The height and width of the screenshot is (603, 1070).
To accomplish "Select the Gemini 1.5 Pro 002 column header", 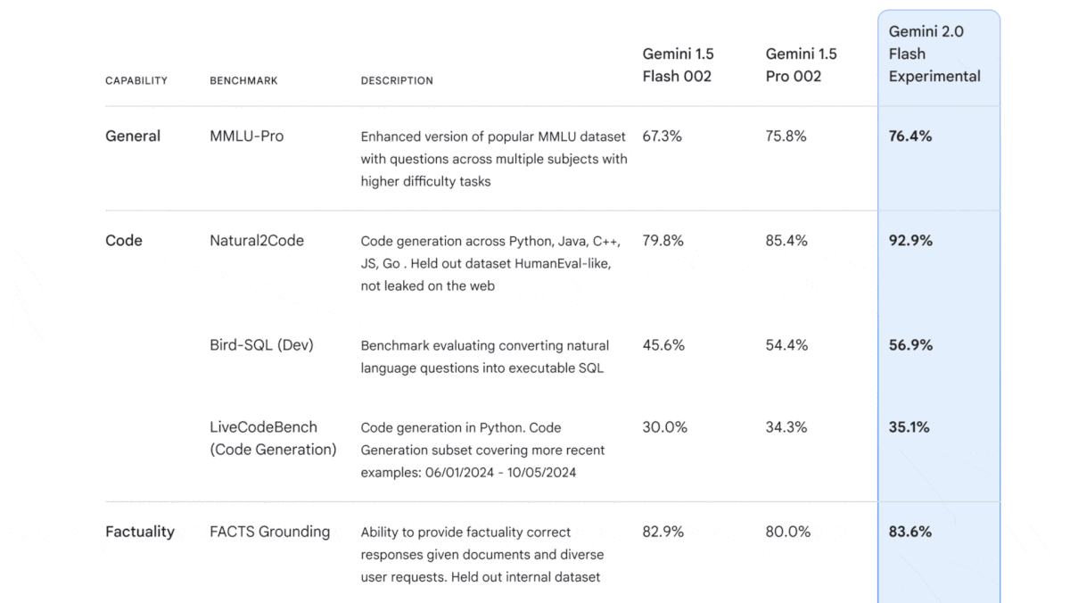I will coord(801,65).
